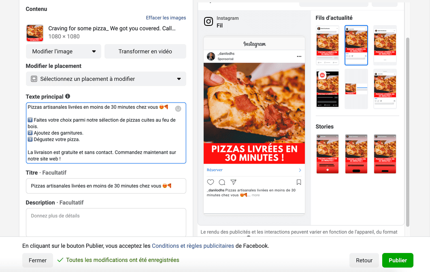This screenshot has height=272, width=430.
Task: Click the share paper-plane icon in preview
Action: click(x=233, y=182)
